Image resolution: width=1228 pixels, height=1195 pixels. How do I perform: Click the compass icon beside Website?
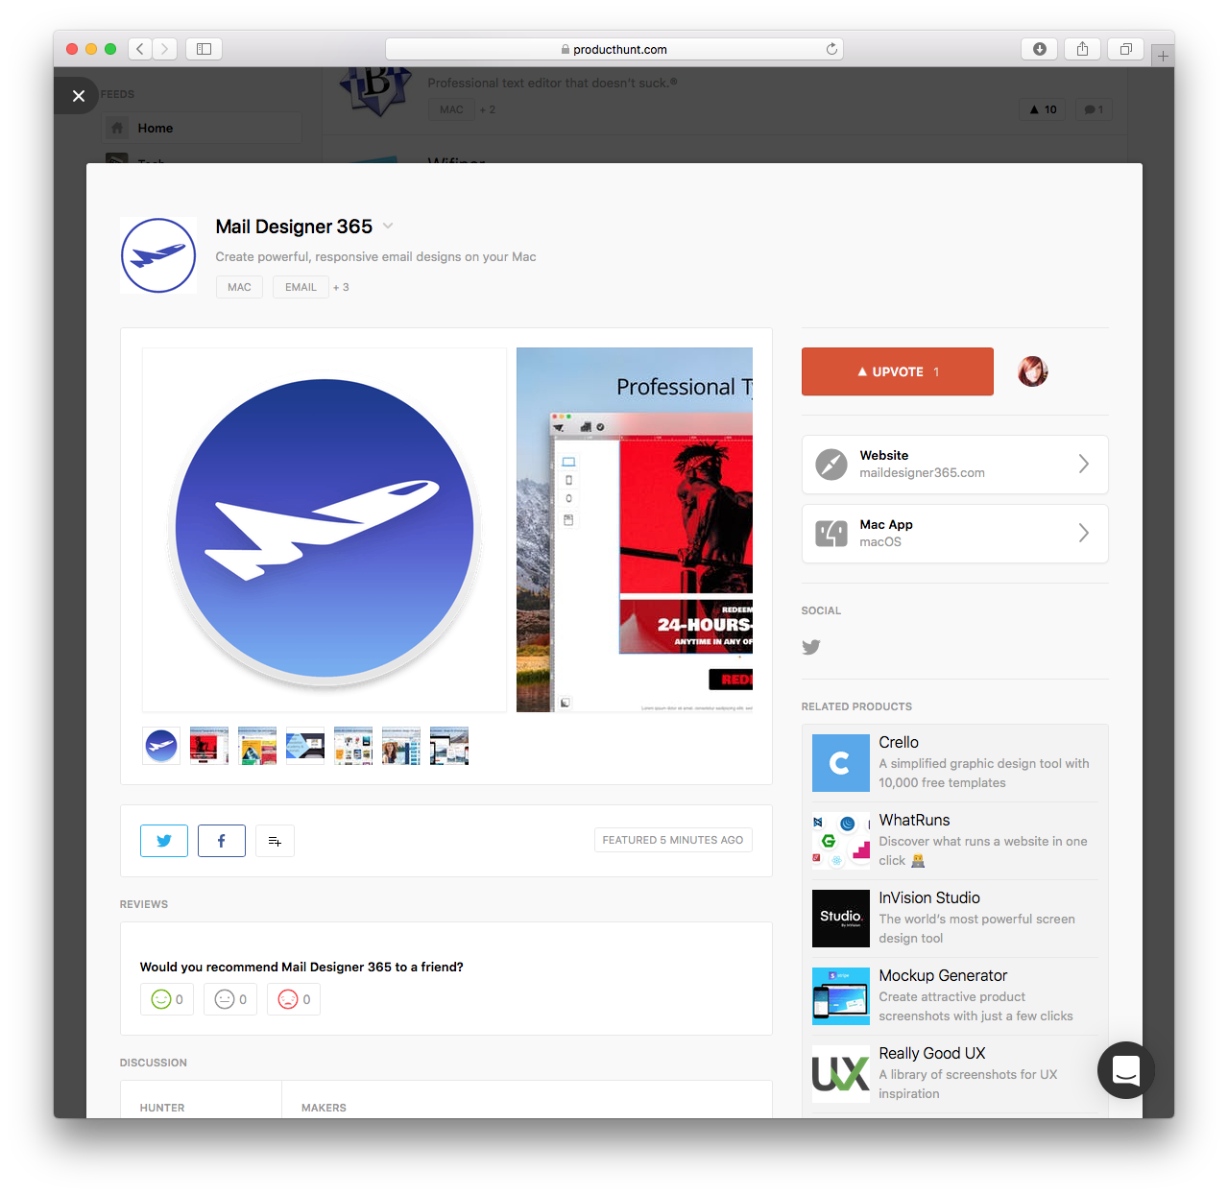tap(831, 465)
